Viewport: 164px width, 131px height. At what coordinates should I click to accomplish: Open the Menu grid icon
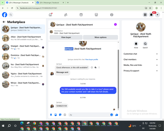pyautogui.click(x=145, y=15)
